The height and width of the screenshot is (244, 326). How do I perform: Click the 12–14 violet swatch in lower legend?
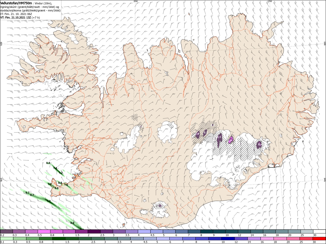[x=241, y=239]
